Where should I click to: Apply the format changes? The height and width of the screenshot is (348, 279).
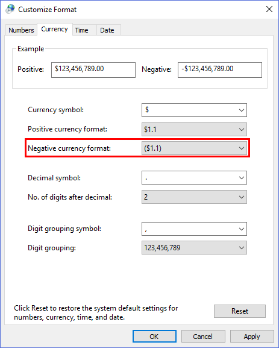coord(252,337)
